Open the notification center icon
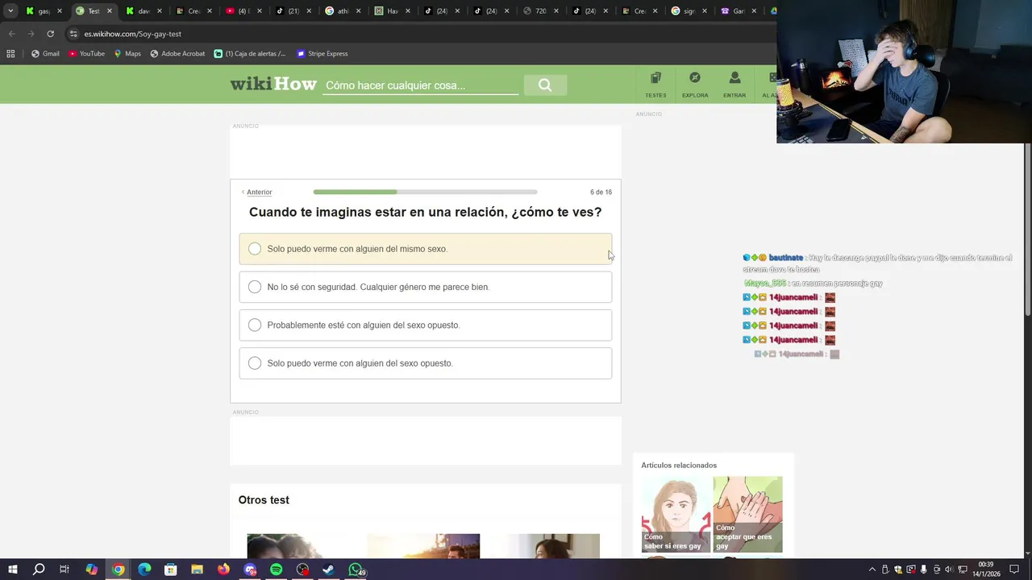This screenshot has width=1032, height=580. coord(1015,570)
